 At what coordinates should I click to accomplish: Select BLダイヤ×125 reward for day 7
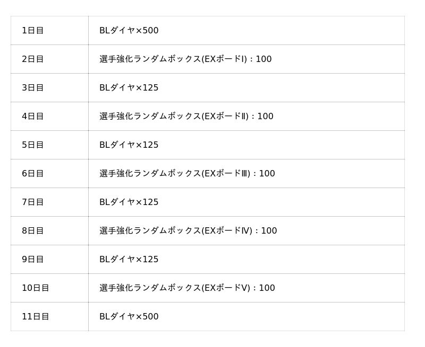tap(129, 202)
